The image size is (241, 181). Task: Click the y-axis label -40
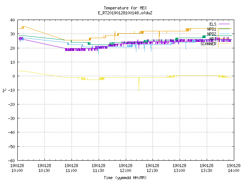pos(12,132)
